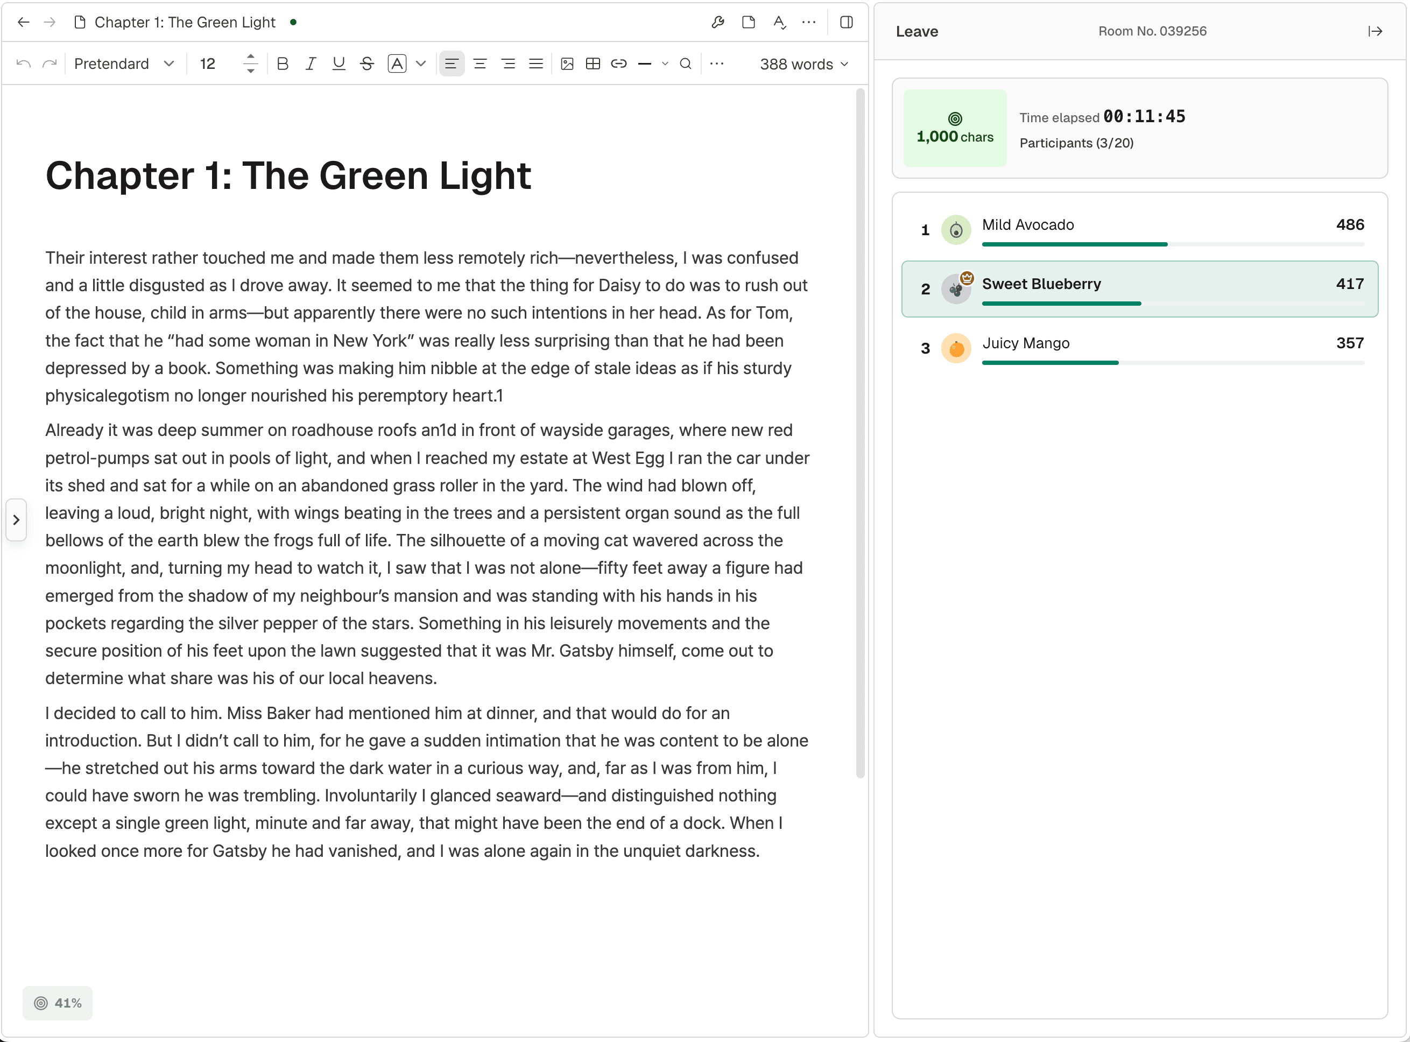Viewport: 1410px width, 1042px height.
Task: Toggle bold formatting
Action: (283, 64)
